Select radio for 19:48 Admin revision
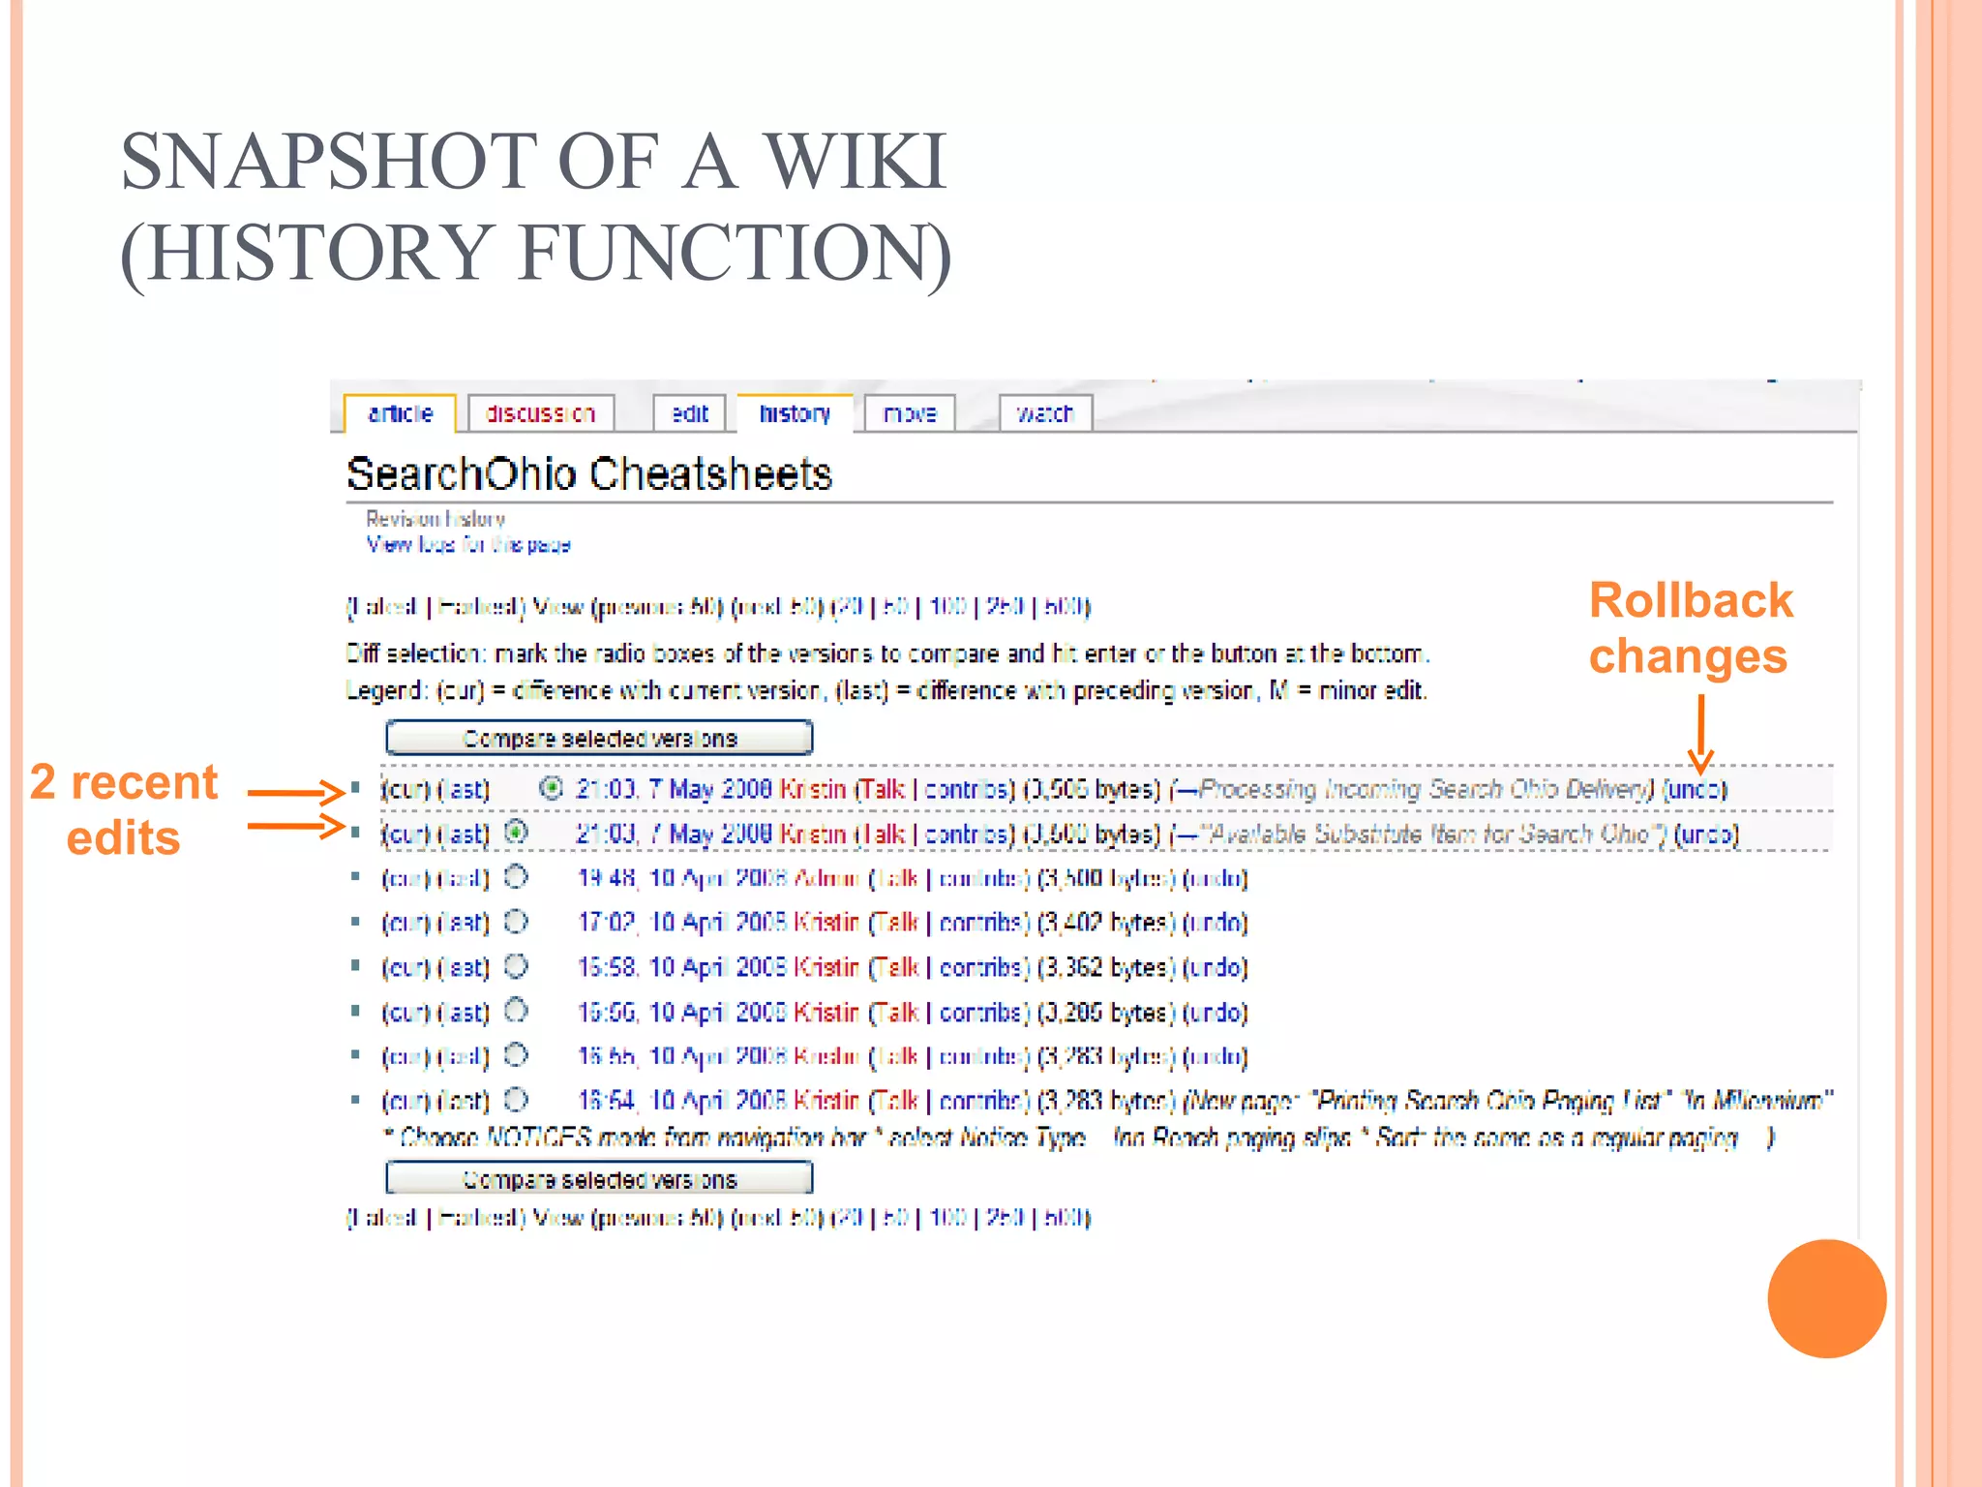This screenshot has height=1487, width=1982. pyautogui.click(x=517, y=877)
